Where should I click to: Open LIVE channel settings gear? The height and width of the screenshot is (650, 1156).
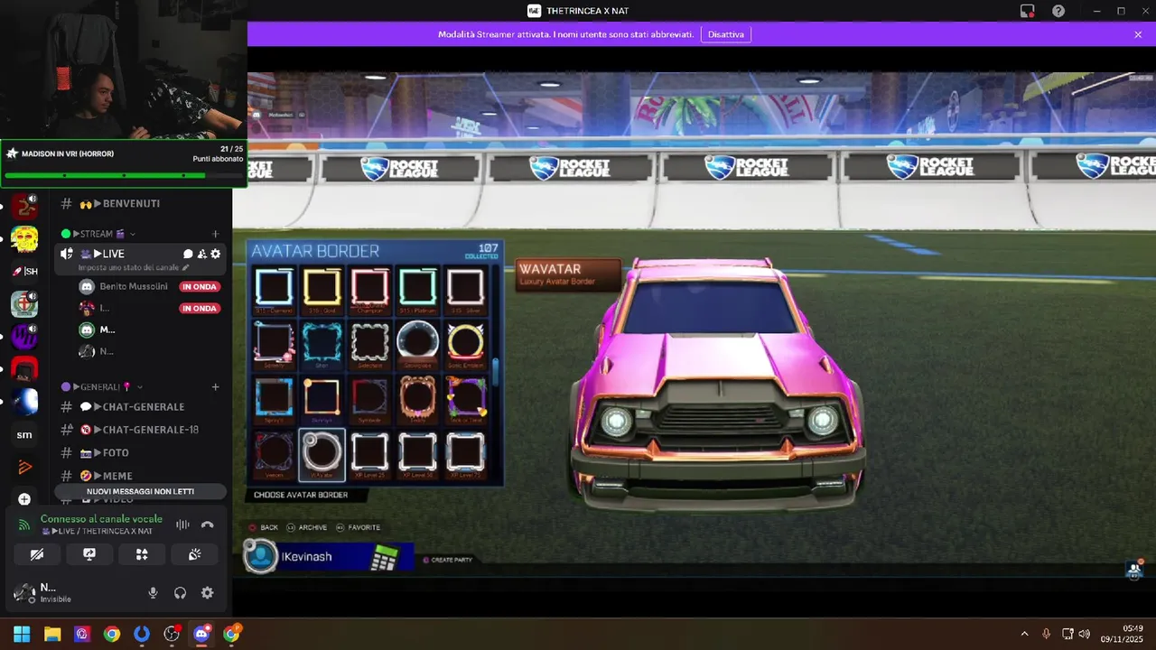[x=215, y=254]
